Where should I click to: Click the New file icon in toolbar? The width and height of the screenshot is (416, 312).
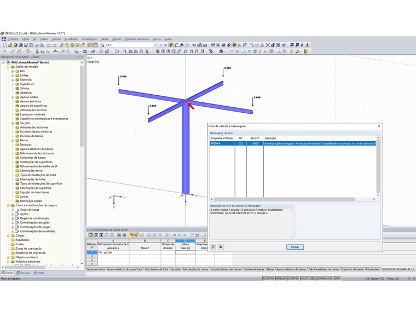pos(5,45)
